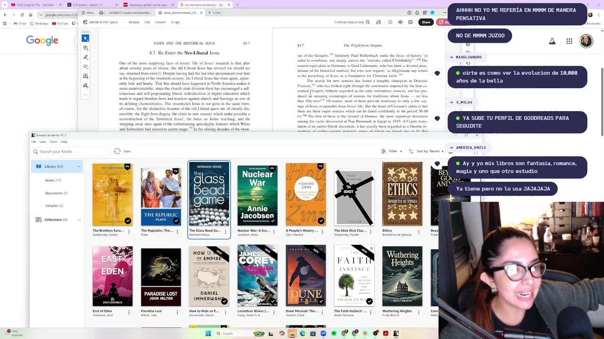
Task: Open options menu for The Brothers Karamazov
Action: point(129,232)
